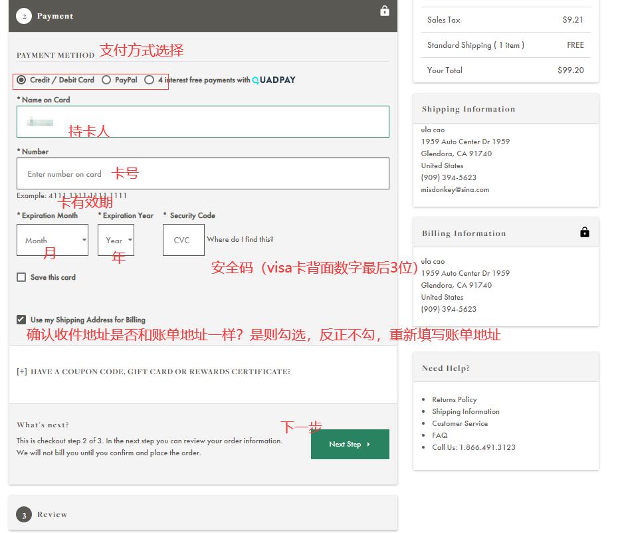Open the Returns Policy link

tap(454, 399)
